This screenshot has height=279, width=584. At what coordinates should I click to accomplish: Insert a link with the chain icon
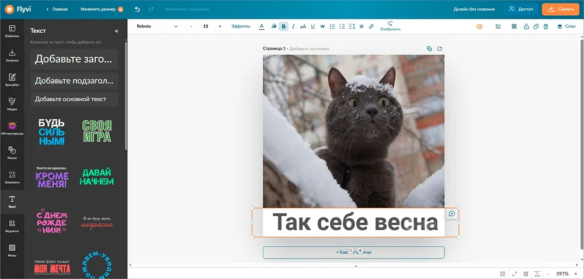click(x=371, y=26)
